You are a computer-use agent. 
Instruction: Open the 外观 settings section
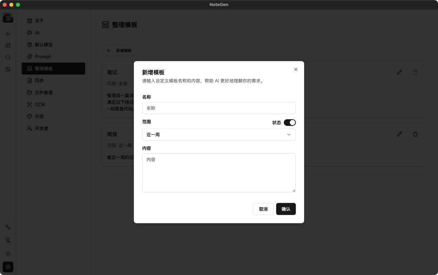coord(53,116)
